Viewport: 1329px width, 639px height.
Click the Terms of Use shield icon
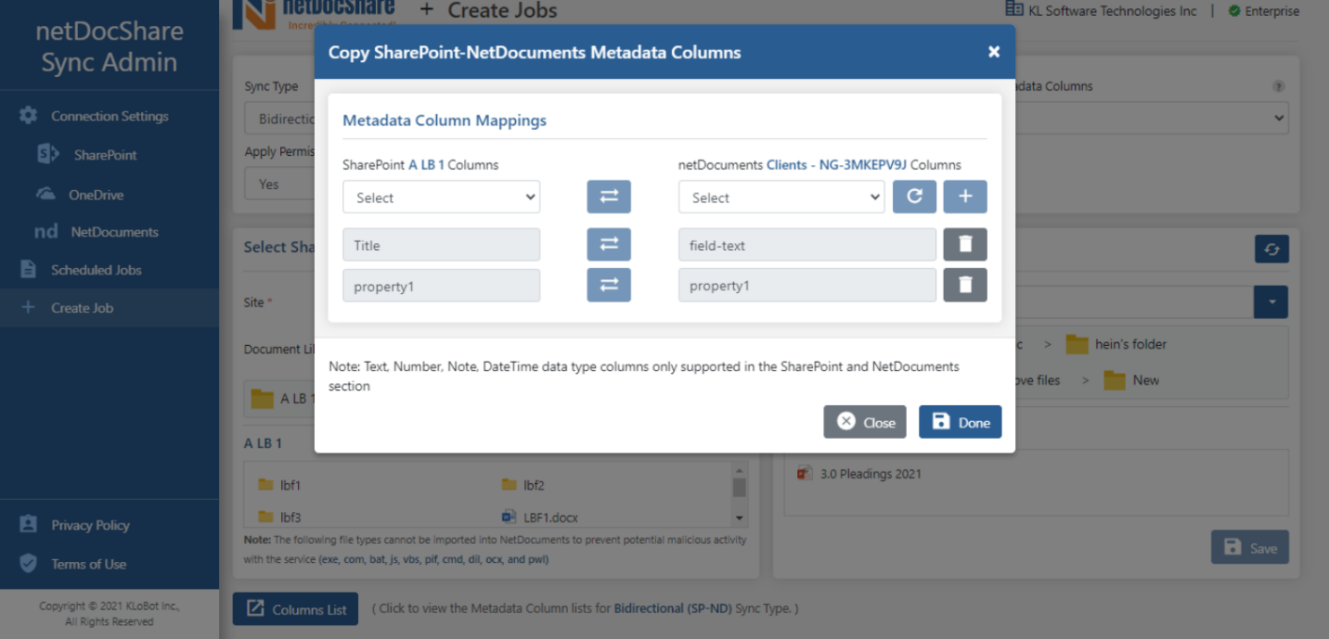pos(29,564)
